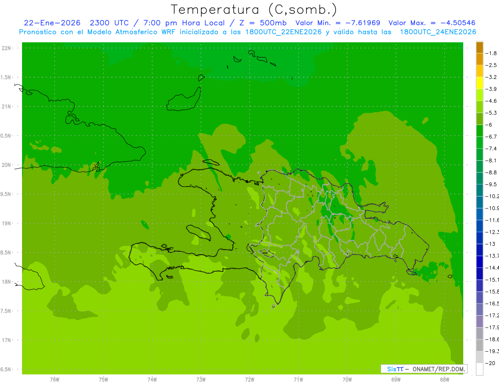Screen dimensions: 499x385
Task: Pick the green swatch between -6 and -6.7
Action: coord(479,131)
